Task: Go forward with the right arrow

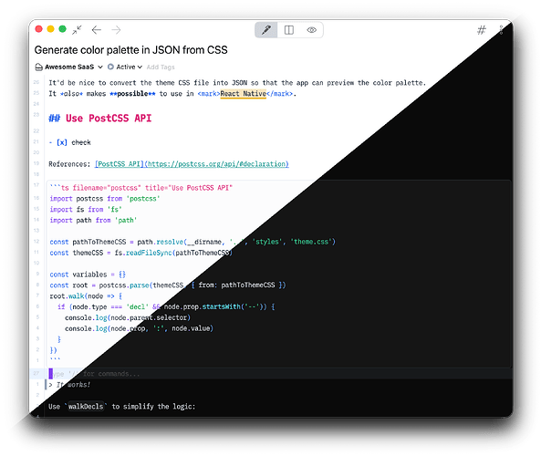Action: 116,30
